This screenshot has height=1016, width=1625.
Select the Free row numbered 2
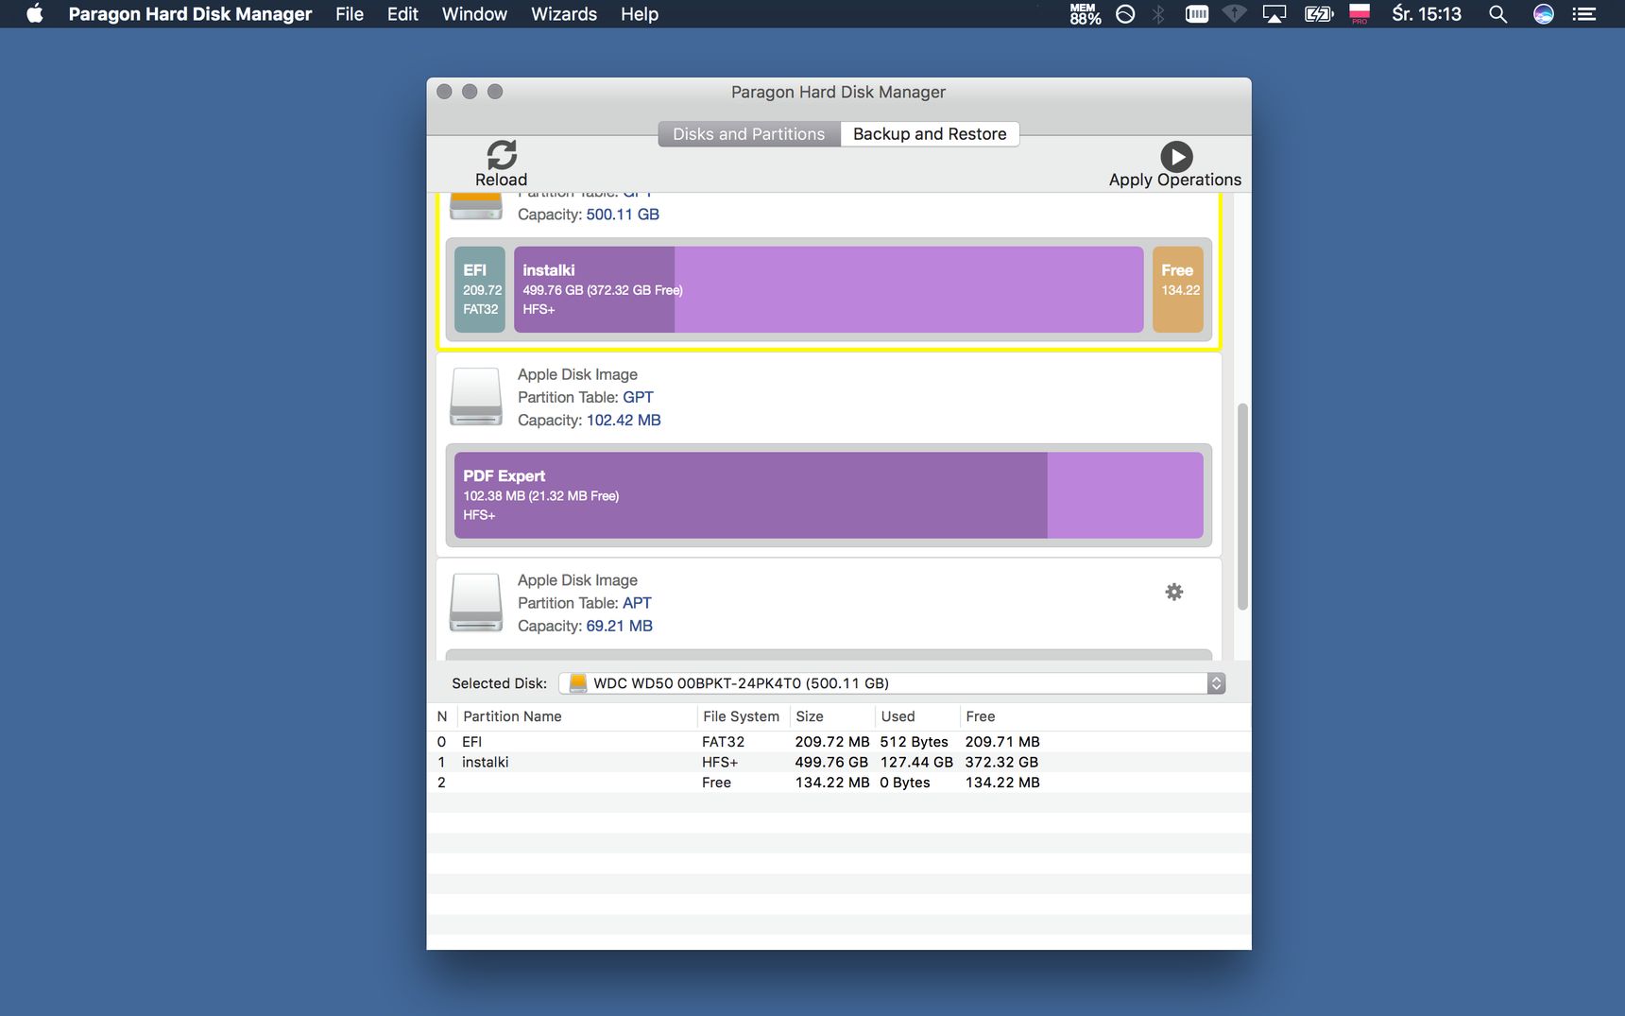click(x=839, y=783)
